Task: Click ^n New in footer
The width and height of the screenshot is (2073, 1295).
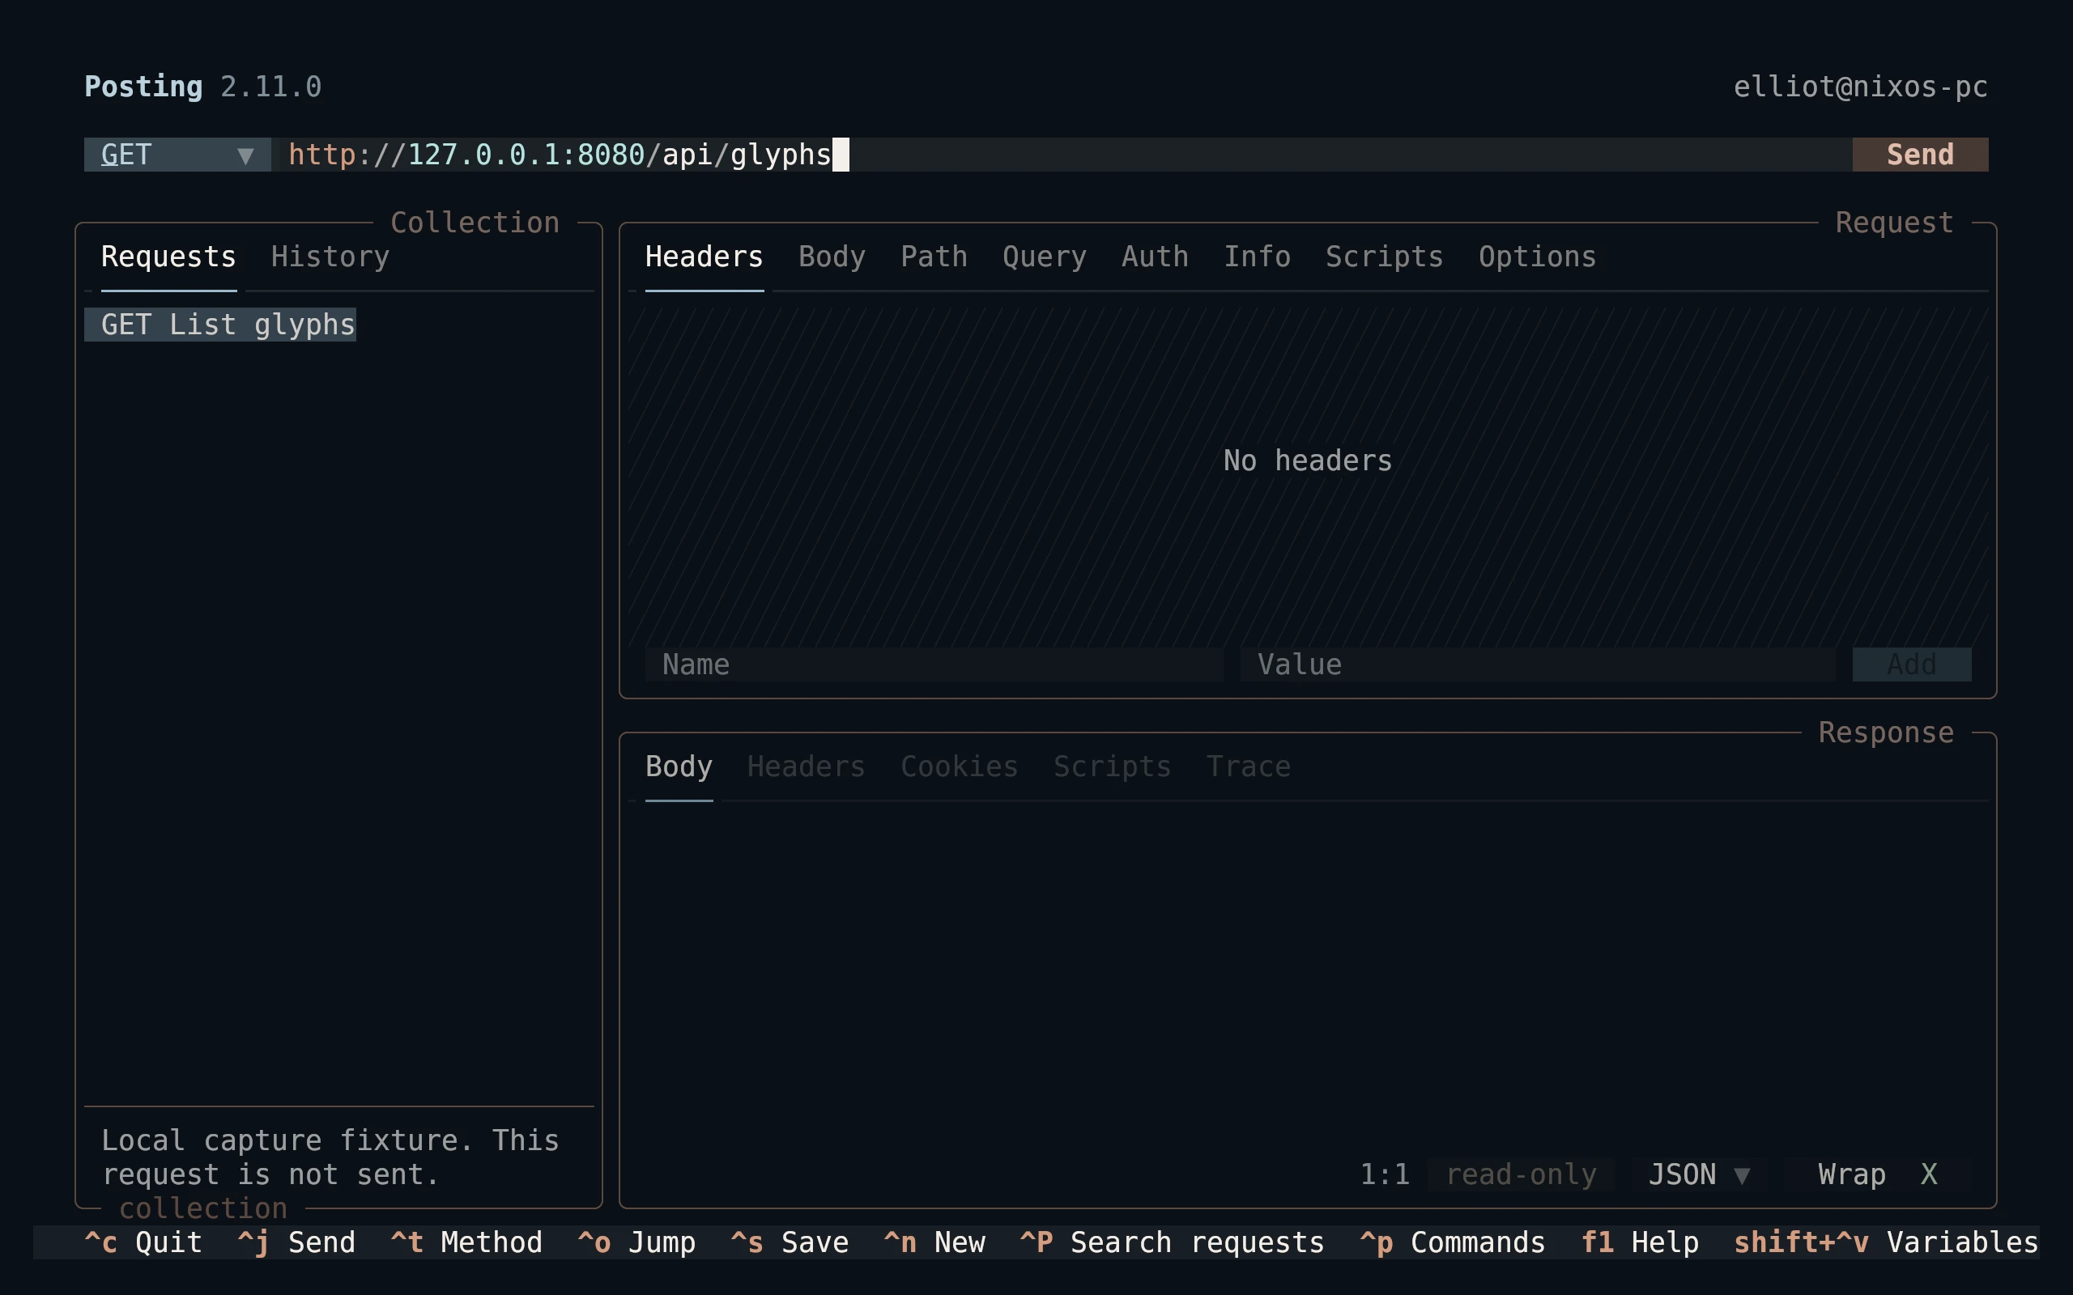Action: (x=934, y=1242)
